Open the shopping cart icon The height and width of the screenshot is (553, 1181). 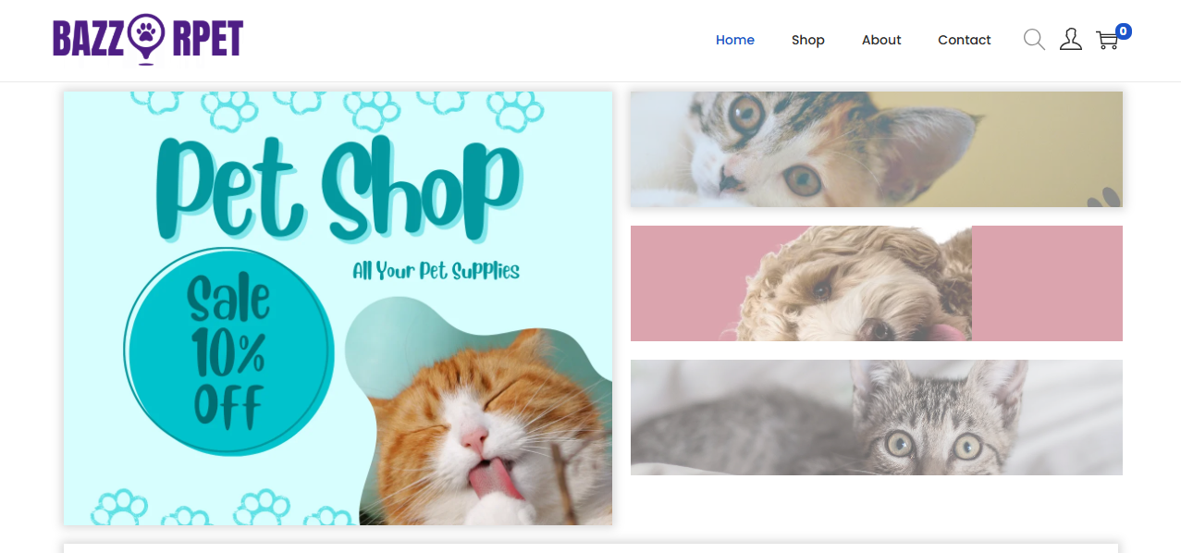coord(1106,41)
